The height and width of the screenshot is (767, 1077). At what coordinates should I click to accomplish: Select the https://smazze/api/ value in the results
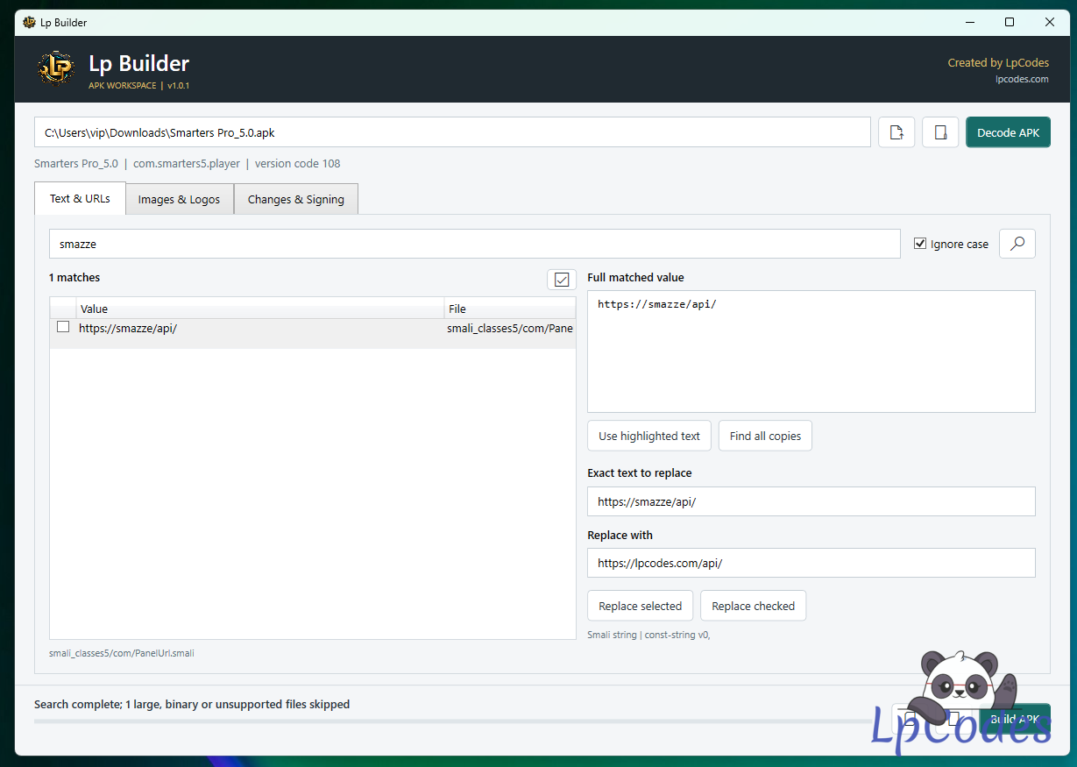(x=128, y=328)
